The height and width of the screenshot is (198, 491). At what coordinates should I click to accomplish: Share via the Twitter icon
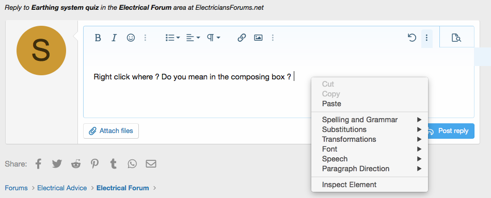pos(57,163)
